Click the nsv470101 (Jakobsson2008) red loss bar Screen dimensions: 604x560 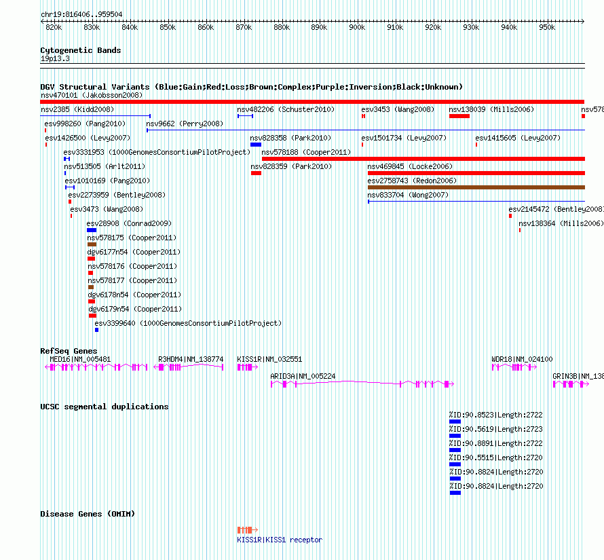[x=312, y=102]
